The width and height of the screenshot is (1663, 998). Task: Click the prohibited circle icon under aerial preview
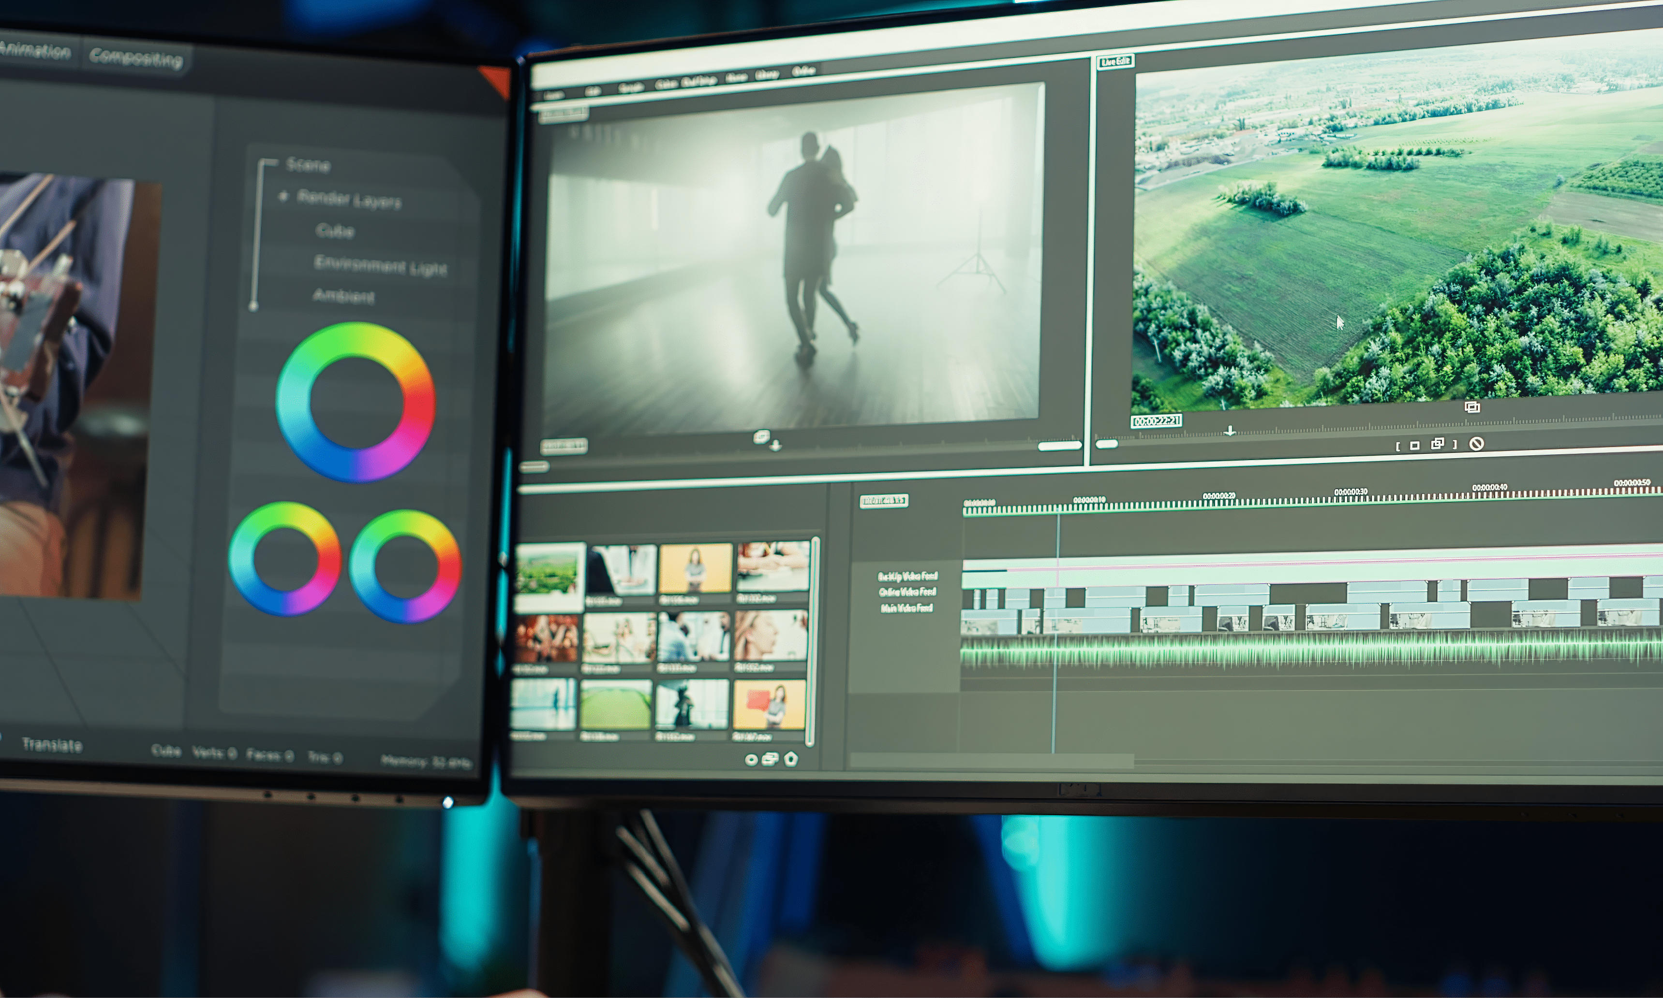[1477, 443]
